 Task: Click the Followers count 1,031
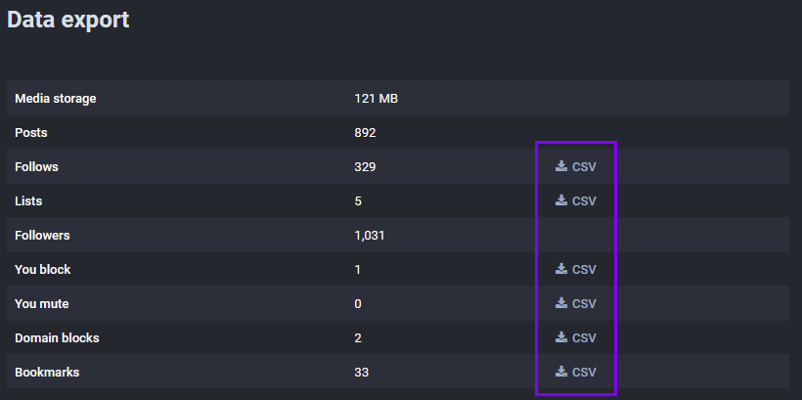[x=370, y=236]
